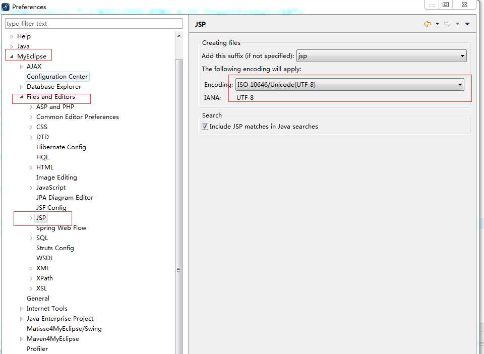
Task: Open the preferences page view menu arrow
Action: point(467,24)
